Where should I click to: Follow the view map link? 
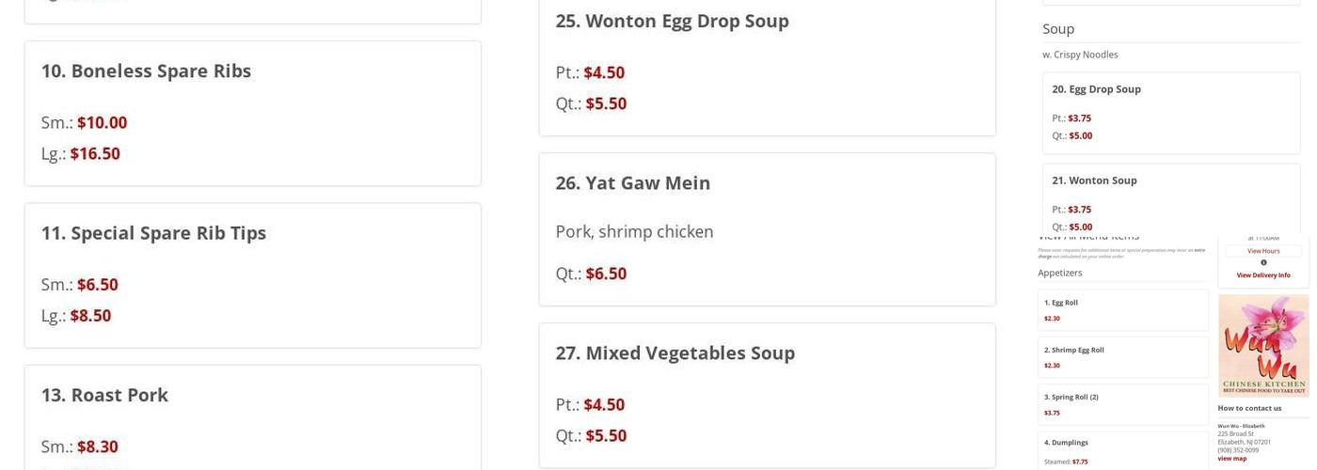1232,459
